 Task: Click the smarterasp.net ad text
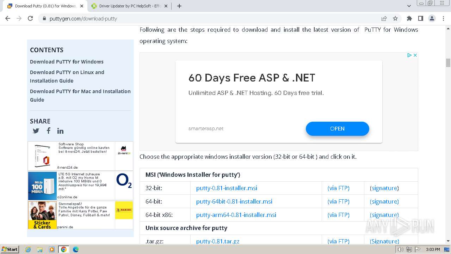[206, 129]
